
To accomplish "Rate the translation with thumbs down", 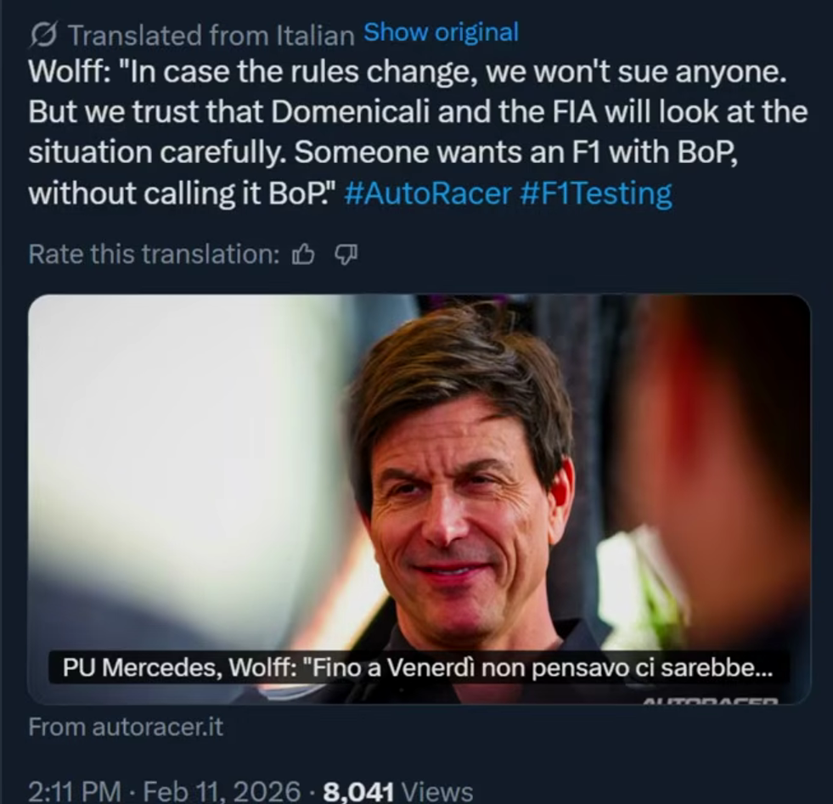I will [346, 255].
